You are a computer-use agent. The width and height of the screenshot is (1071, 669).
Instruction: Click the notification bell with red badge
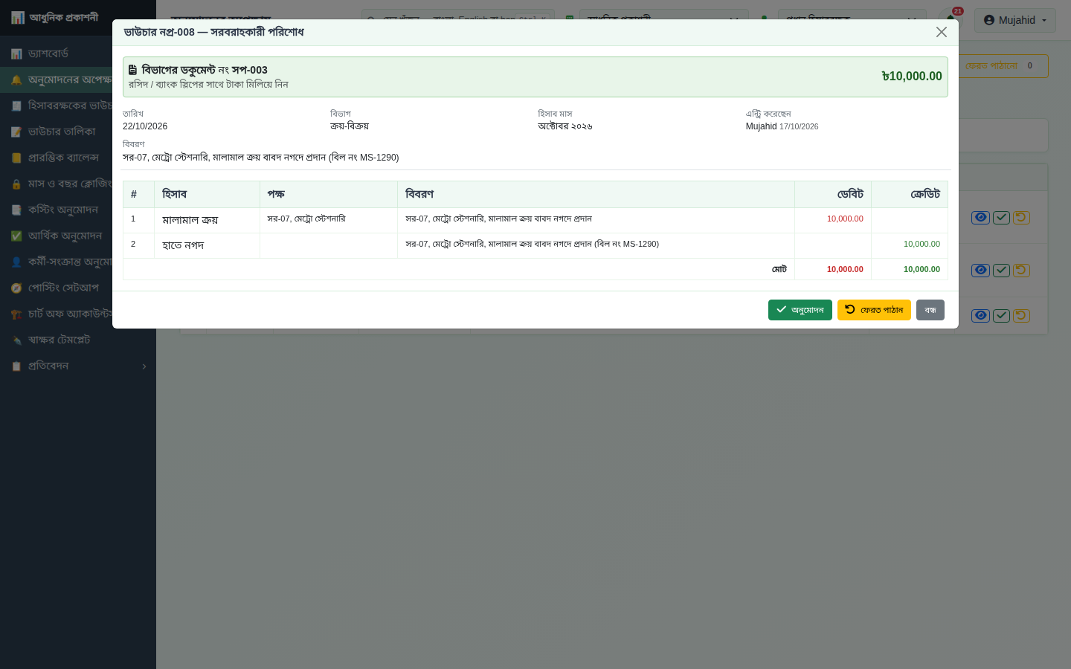951,18
